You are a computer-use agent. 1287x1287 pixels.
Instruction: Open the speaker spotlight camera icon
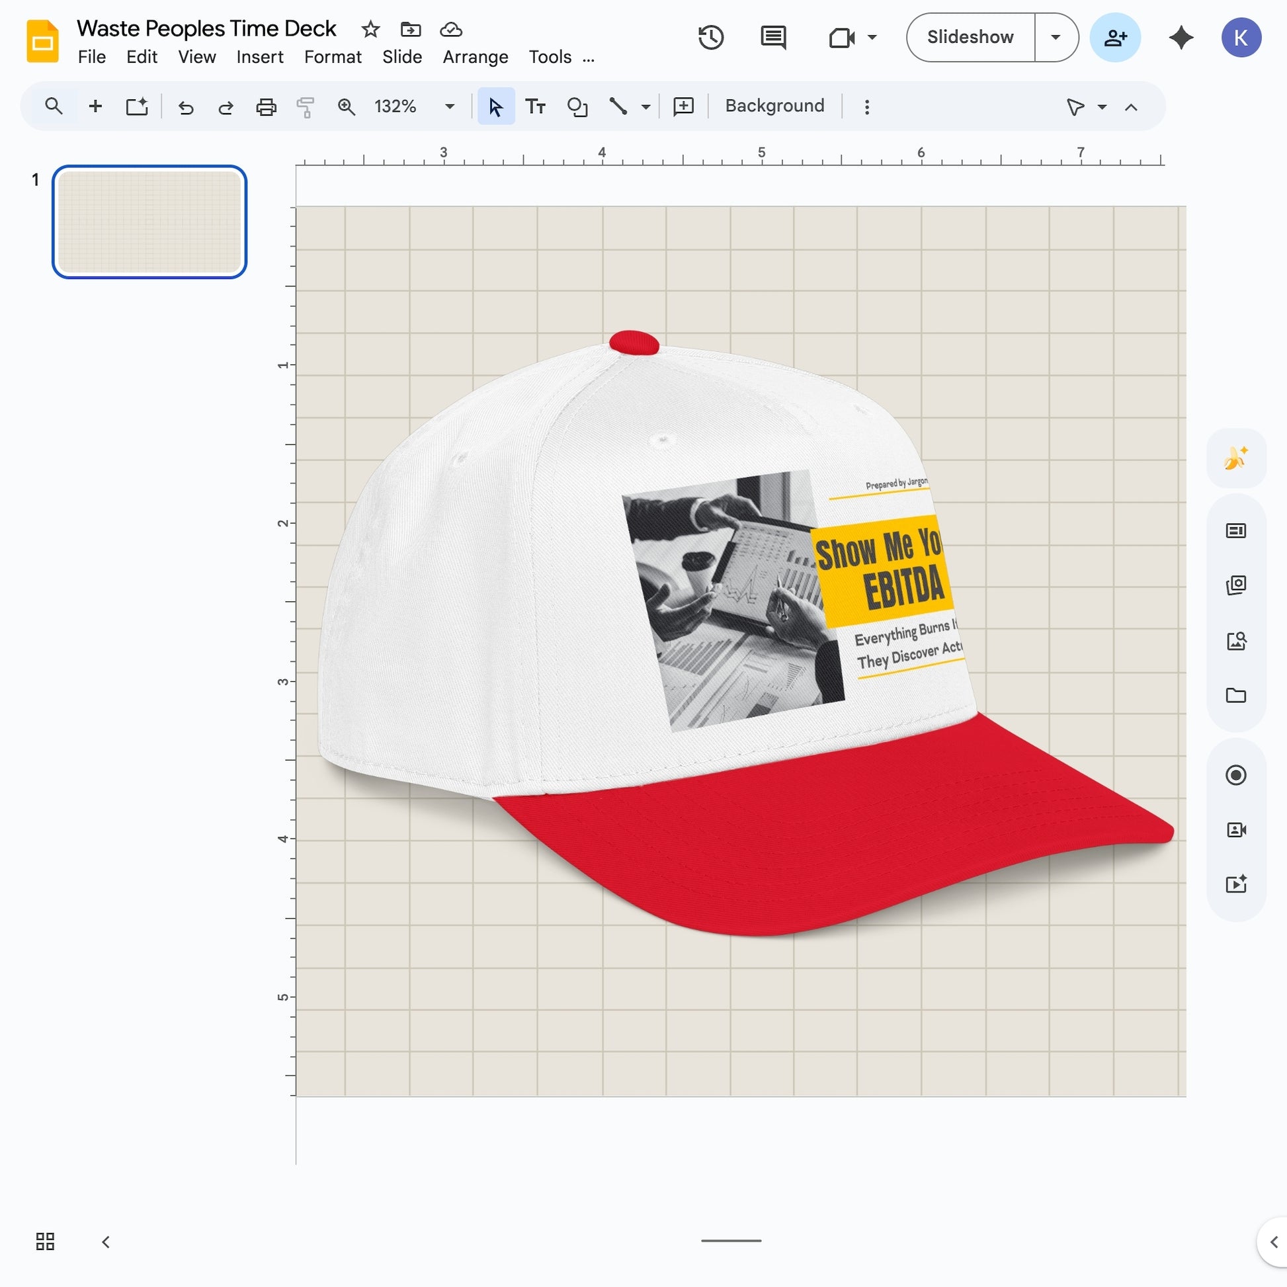pos(1235,829)
